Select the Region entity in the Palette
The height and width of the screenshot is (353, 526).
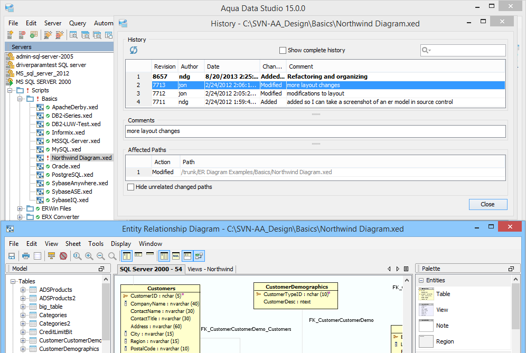tap(436, 341)
